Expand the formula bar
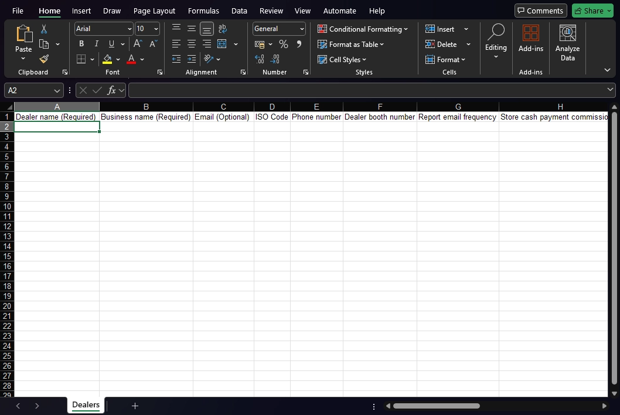This screenshot has width=620, height=415. pyautogui.click(x=610, y=90)
